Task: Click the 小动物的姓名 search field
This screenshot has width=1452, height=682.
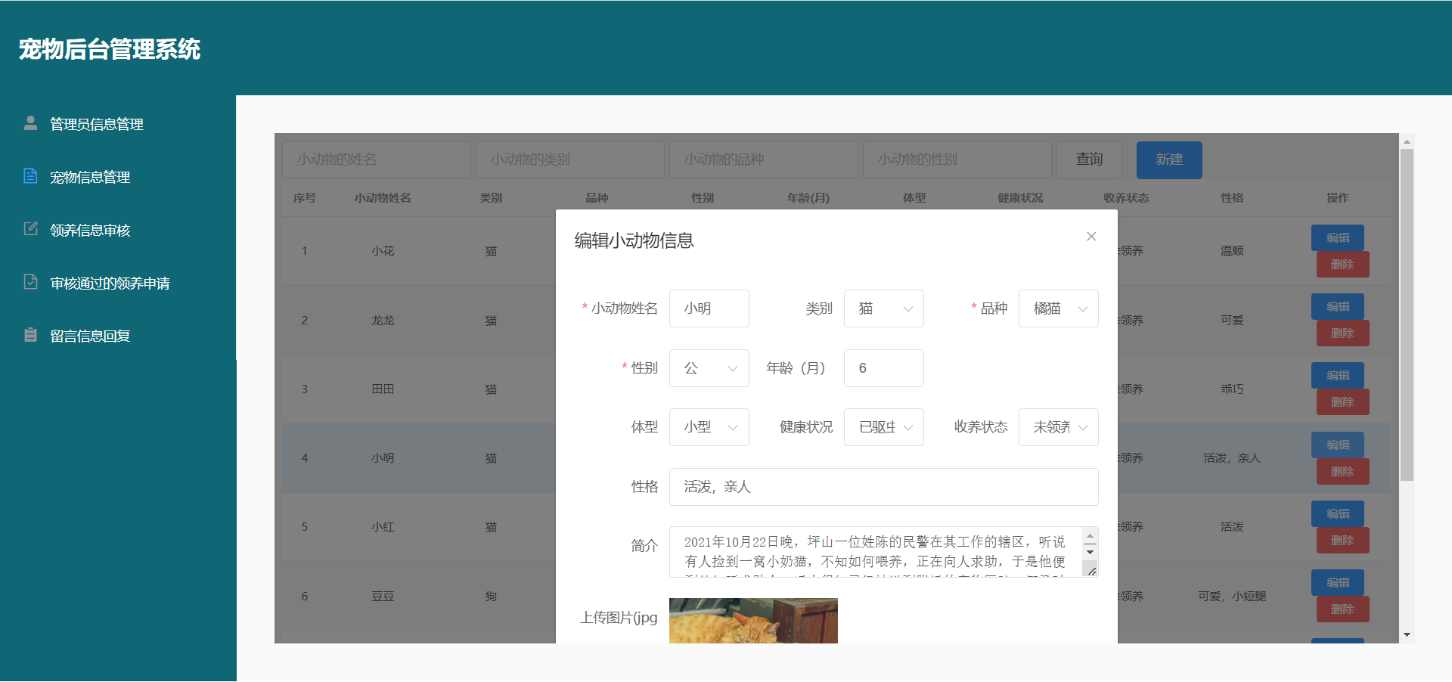Action: coord(377,160)
